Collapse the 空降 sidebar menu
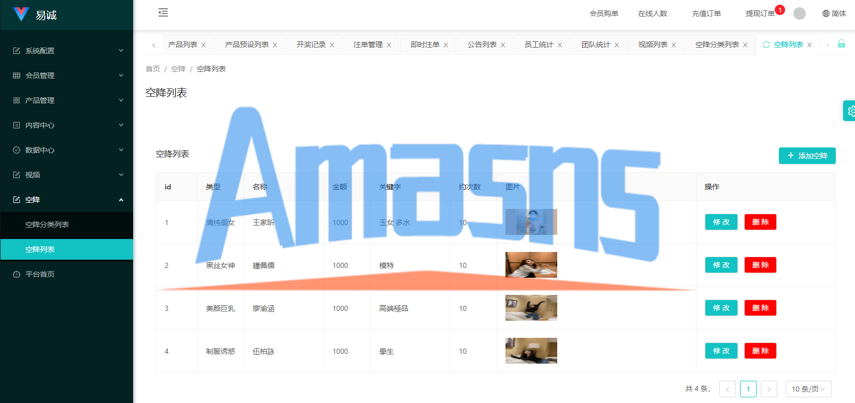This screenshot has height=403, width=855. [67, 200]
